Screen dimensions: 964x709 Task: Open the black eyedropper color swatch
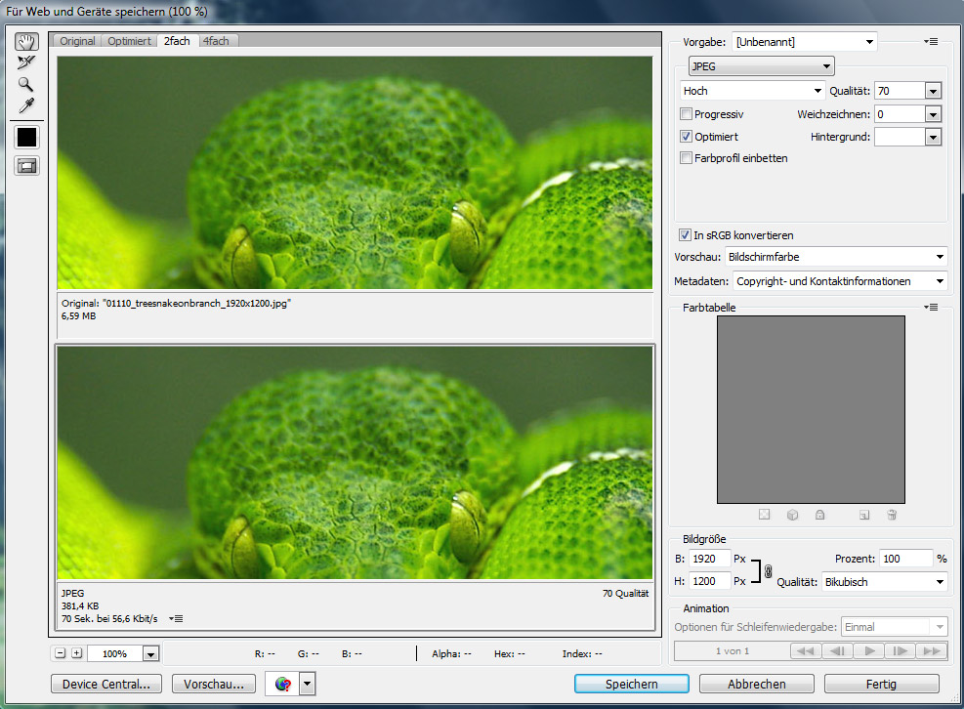[x=26, y=137]
